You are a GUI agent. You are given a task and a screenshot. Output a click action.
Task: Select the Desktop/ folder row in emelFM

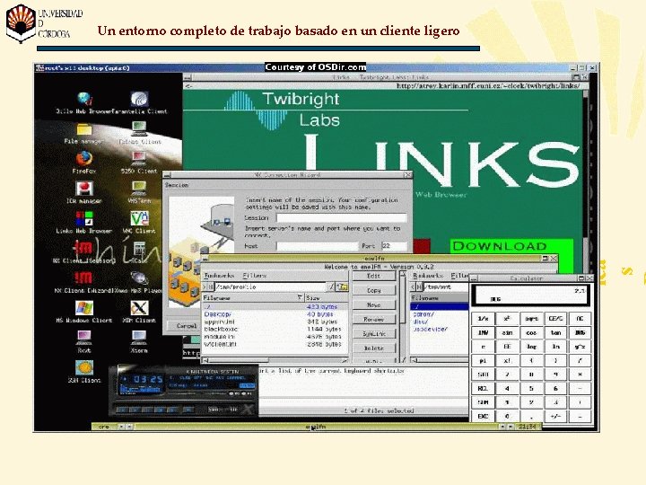(x=275, y=314)
